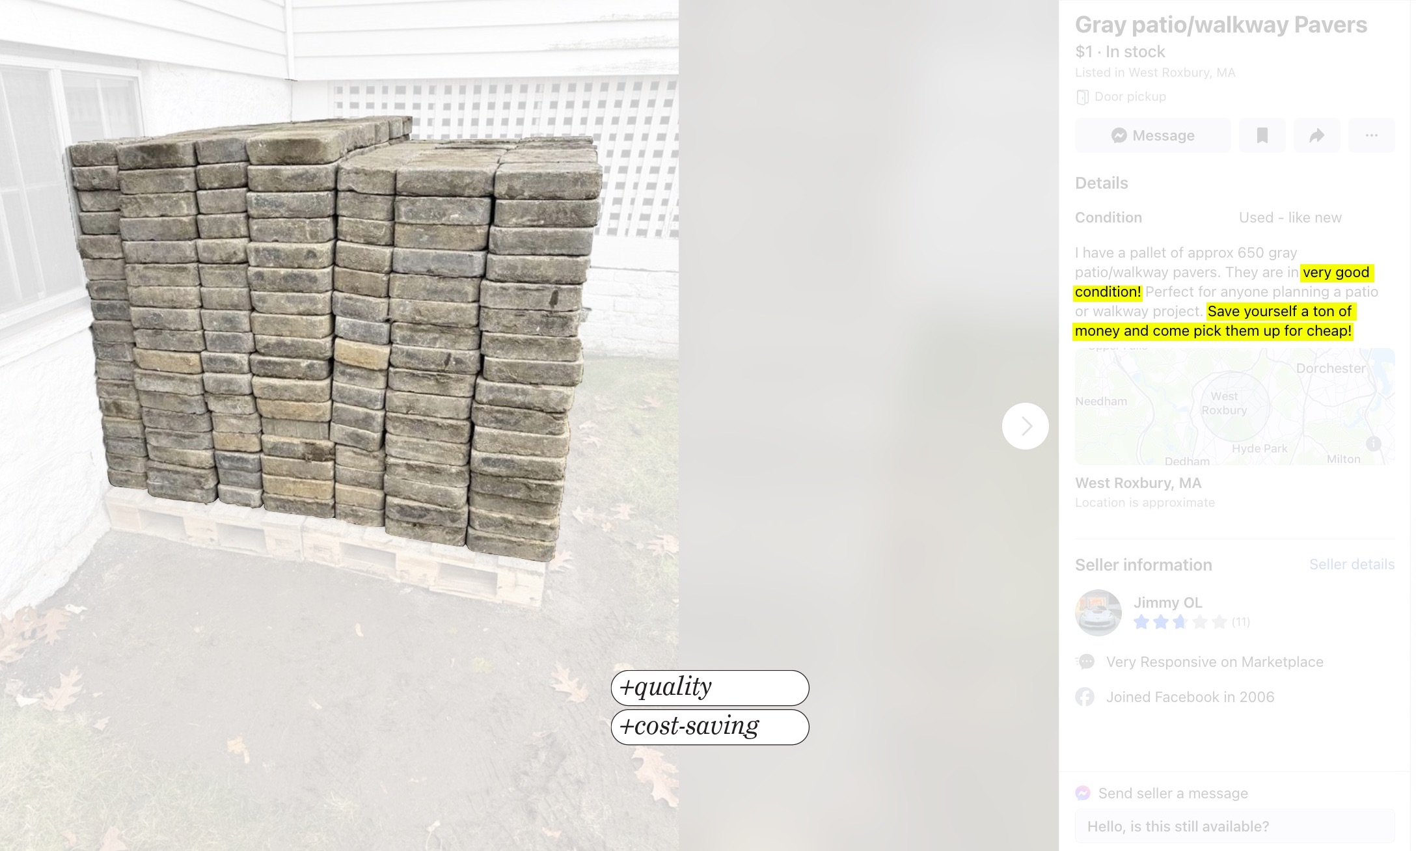Save listing with bookmark icon
1416x851 pixels.
pos(1262,135)
